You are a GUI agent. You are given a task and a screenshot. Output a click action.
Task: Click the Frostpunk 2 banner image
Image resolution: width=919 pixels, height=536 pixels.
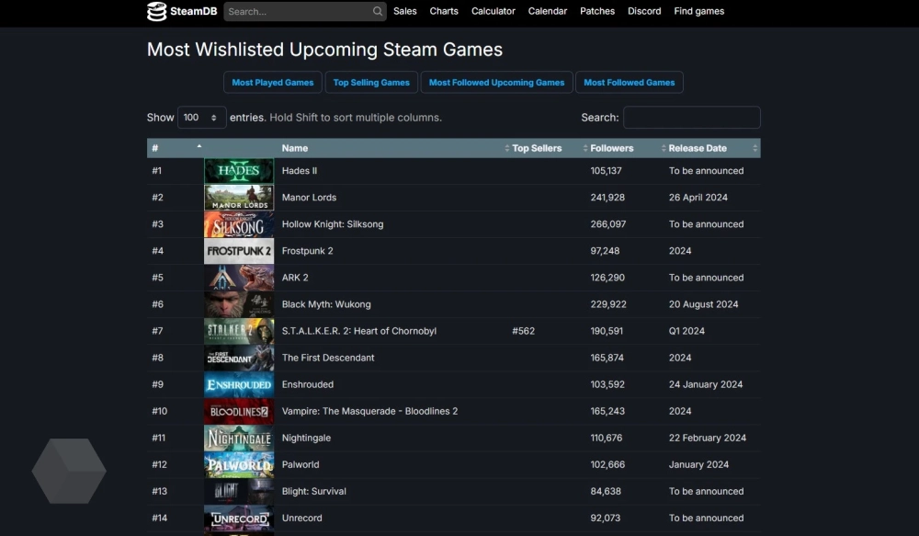238,251
